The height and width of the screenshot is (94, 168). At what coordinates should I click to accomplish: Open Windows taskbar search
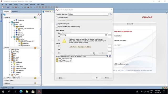click(9, 92)
